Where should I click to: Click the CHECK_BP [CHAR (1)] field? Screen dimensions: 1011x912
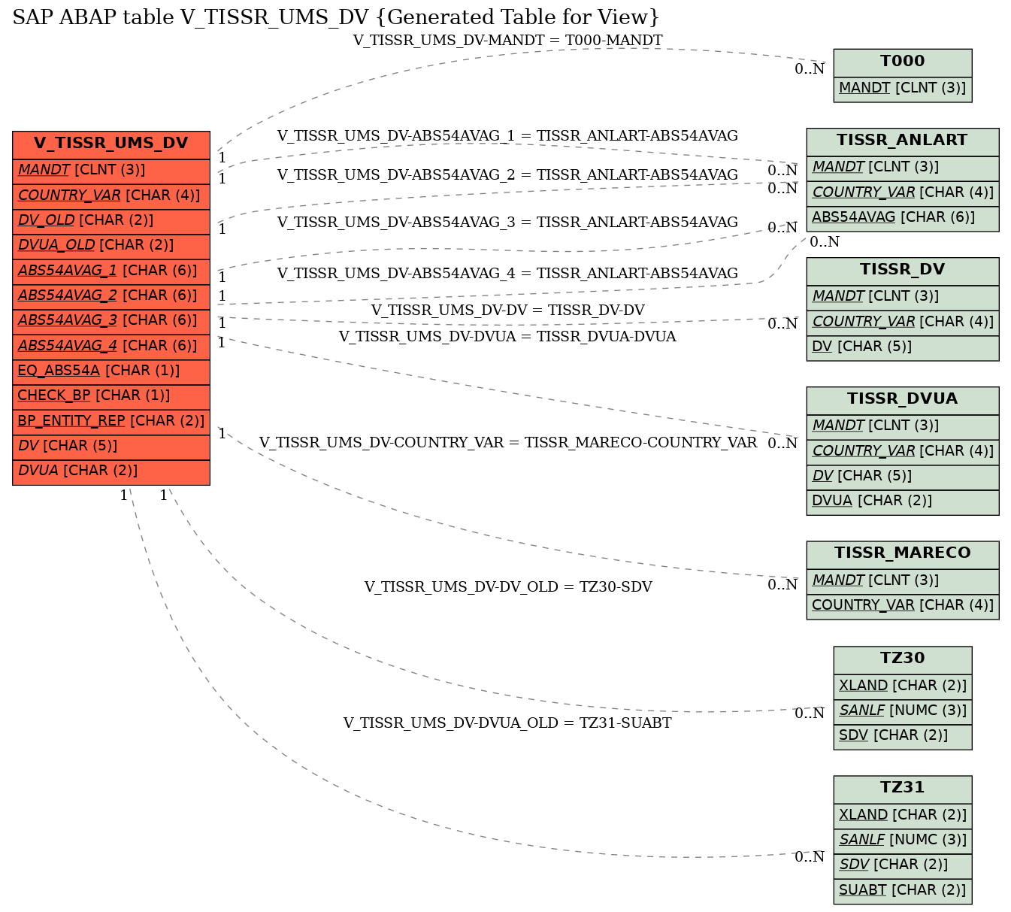[111, 396]
